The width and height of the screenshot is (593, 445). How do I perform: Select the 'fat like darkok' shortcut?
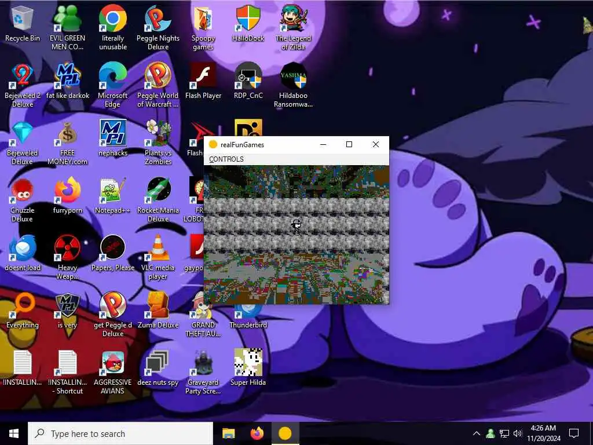coord(67,81)
